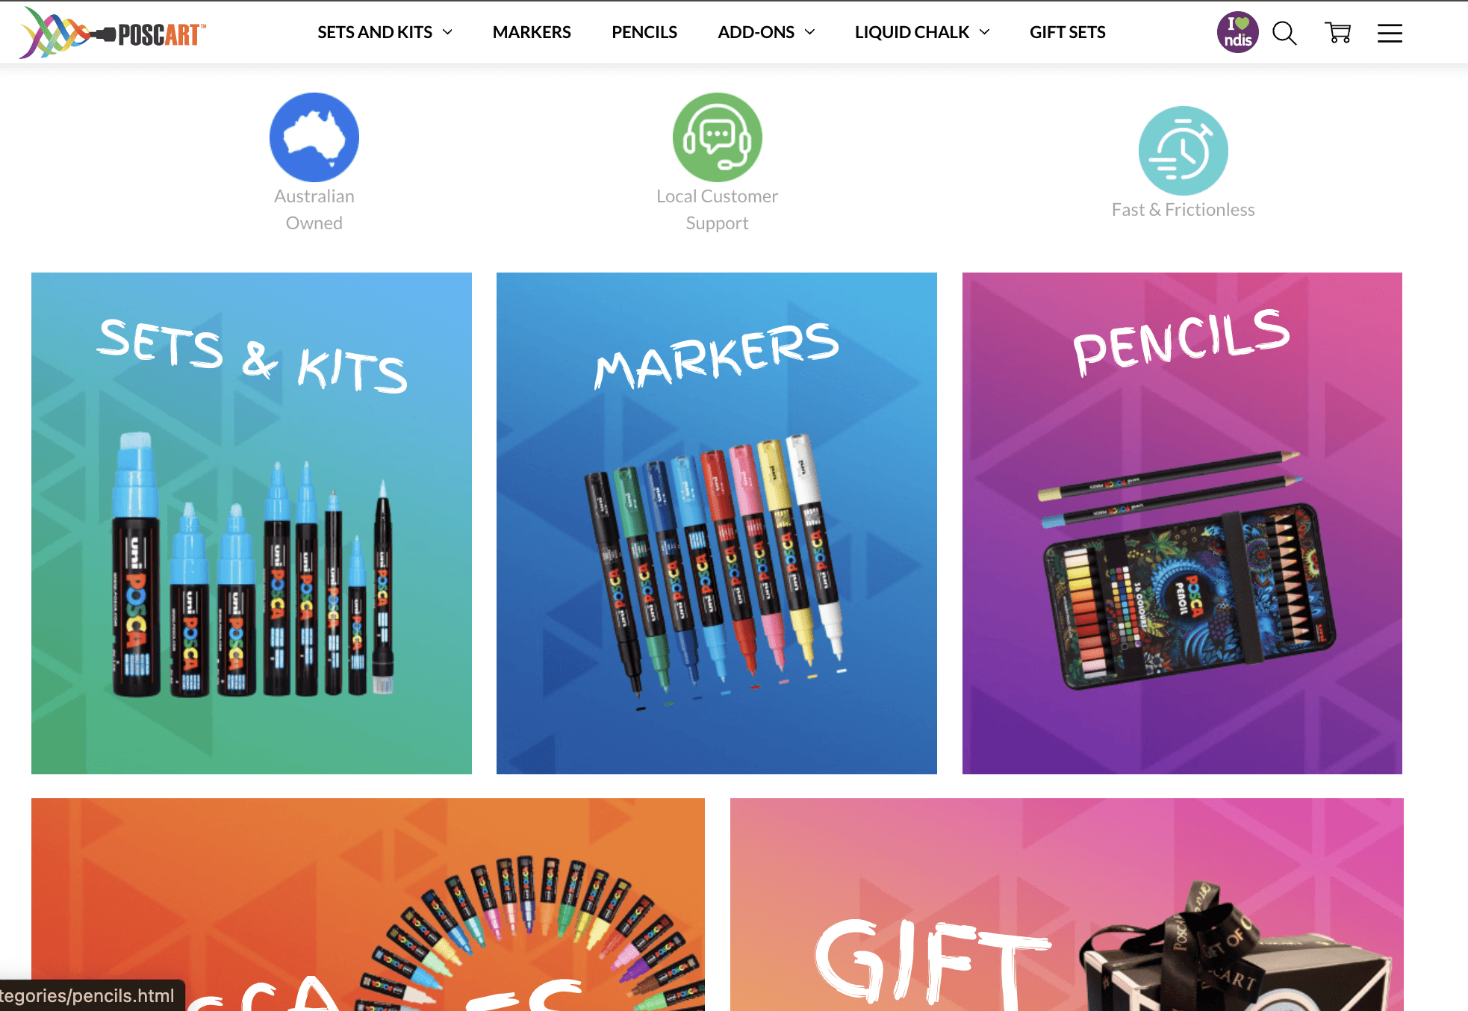1468x1011 pixels.
Task: Open the Gift Sets nav link
Action: [x=1068, y=32]
